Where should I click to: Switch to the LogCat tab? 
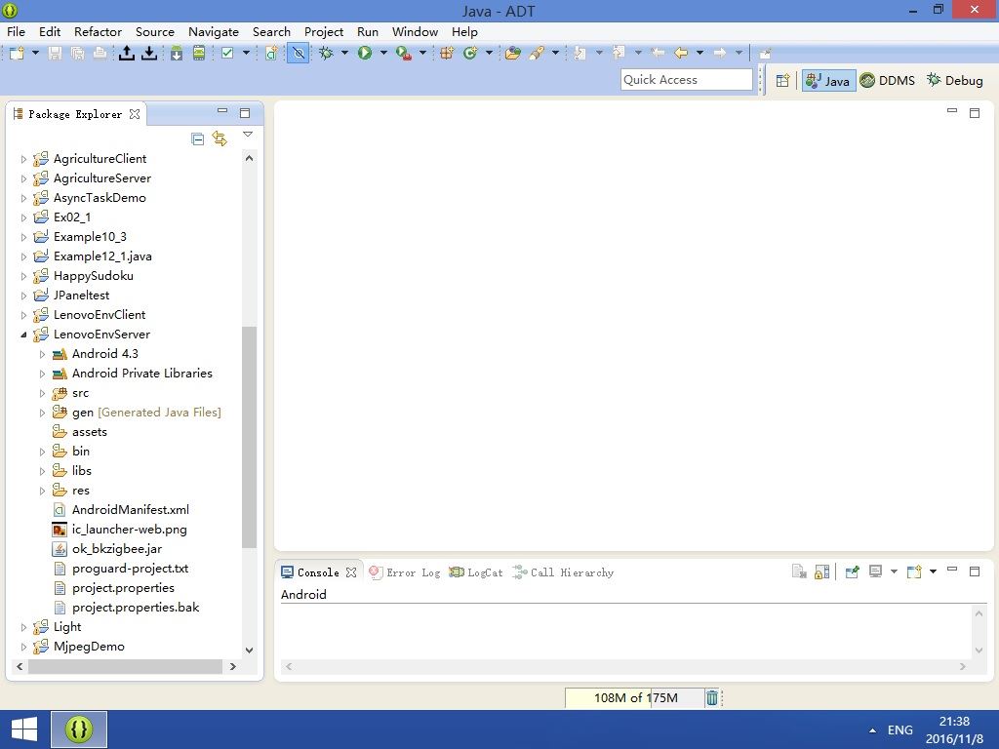coord(476,572)
